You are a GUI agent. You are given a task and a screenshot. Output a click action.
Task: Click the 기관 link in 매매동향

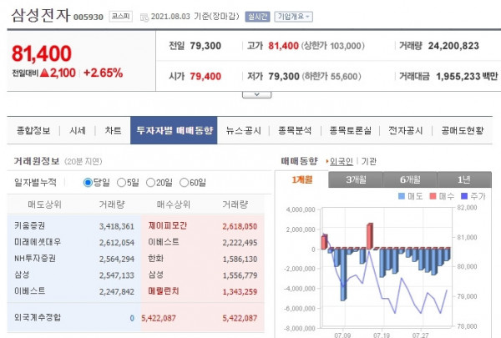tap(369, 161)
